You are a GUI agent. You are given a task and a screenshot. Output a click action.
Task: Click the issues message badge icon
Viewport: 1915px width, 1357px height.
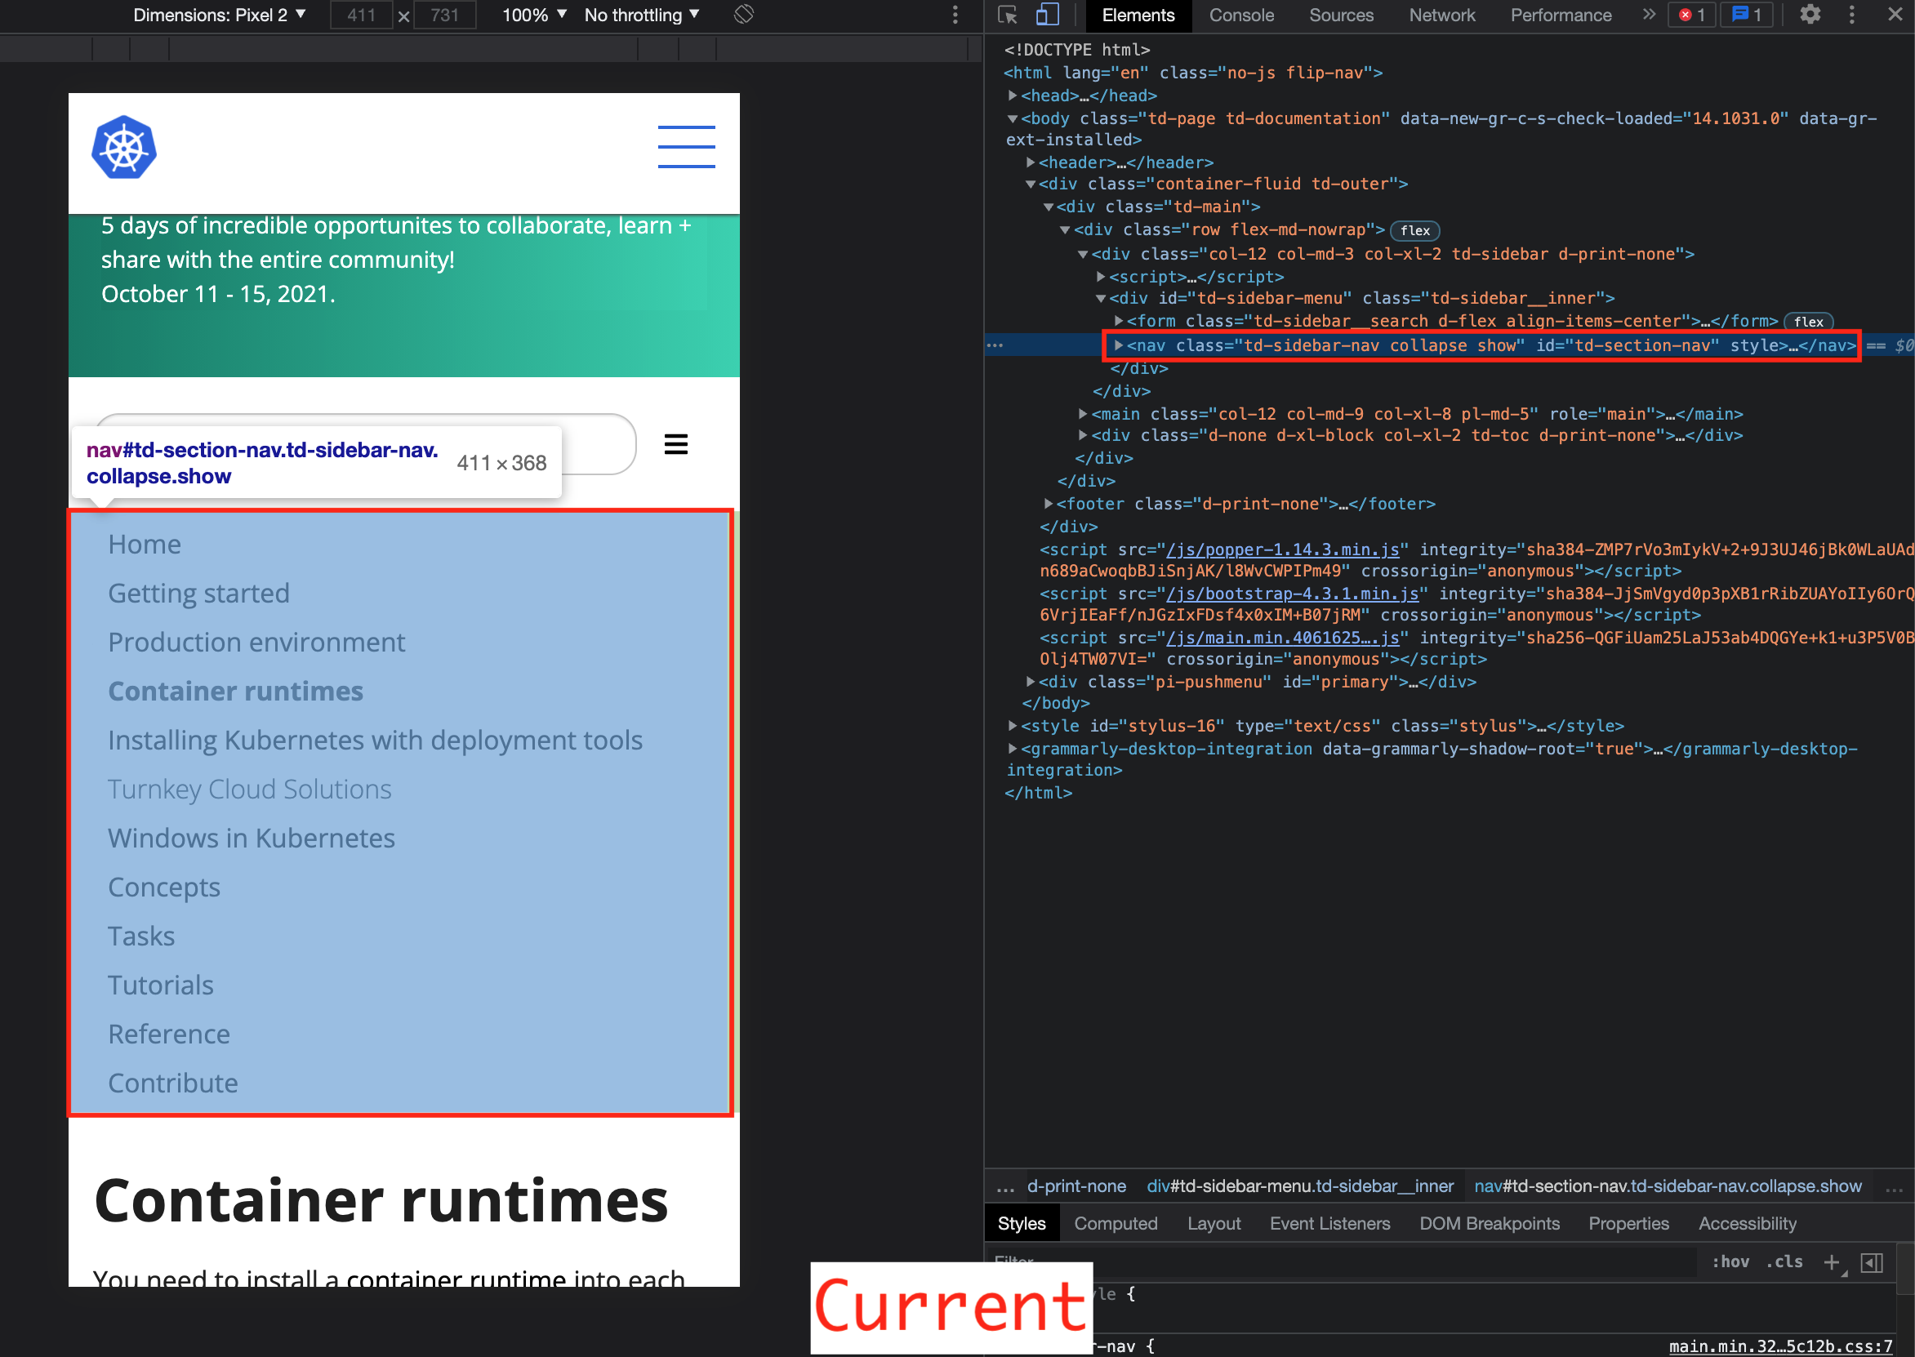pyautogui.click(x=1745, y=15)
